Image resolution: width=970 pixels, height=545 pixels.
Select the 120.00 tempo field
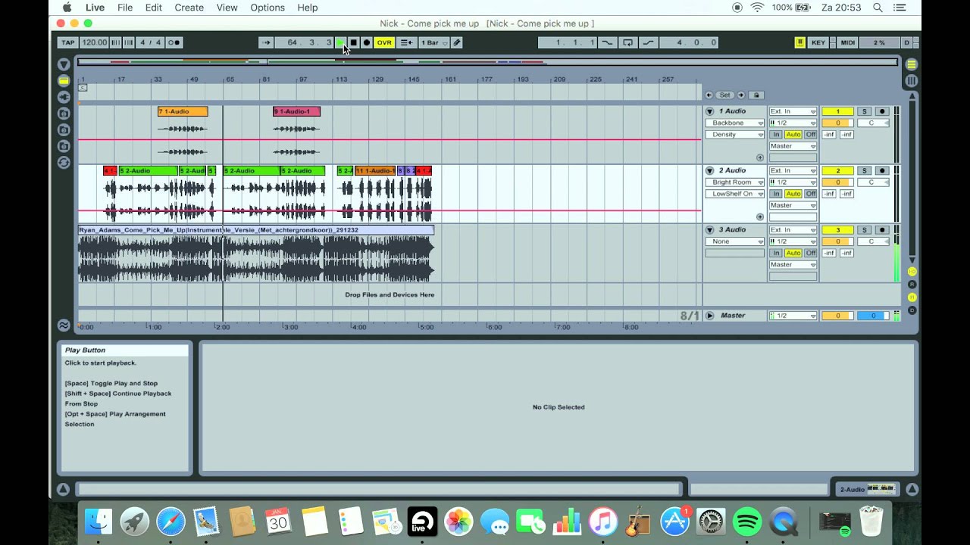94,42
